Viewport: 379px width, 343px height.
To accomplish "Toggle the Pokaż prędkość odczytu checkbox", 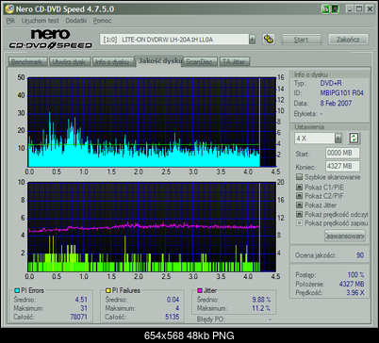I will [x=299, y=214].
